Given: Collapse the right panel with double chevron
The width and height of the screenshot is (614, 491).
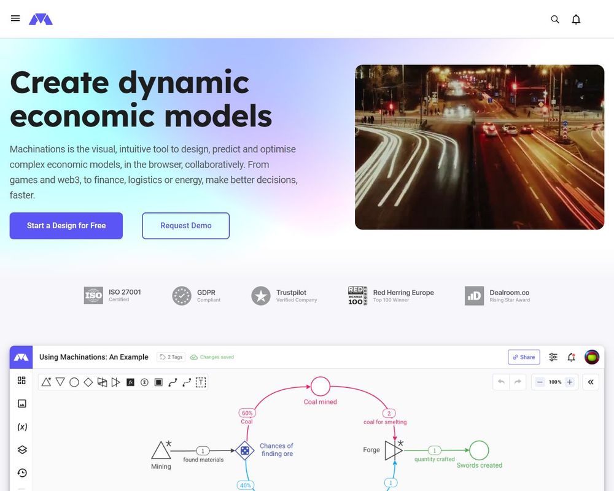Looking at the screenshot, I should coord(591,382).
